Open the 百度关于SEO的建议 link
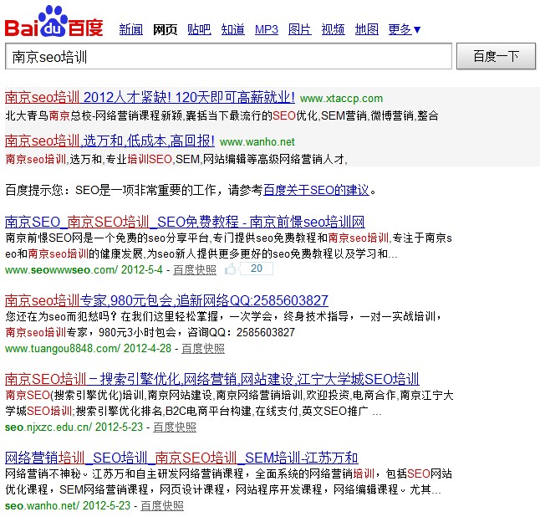540x517 pixels. click(x=316, y=190)
